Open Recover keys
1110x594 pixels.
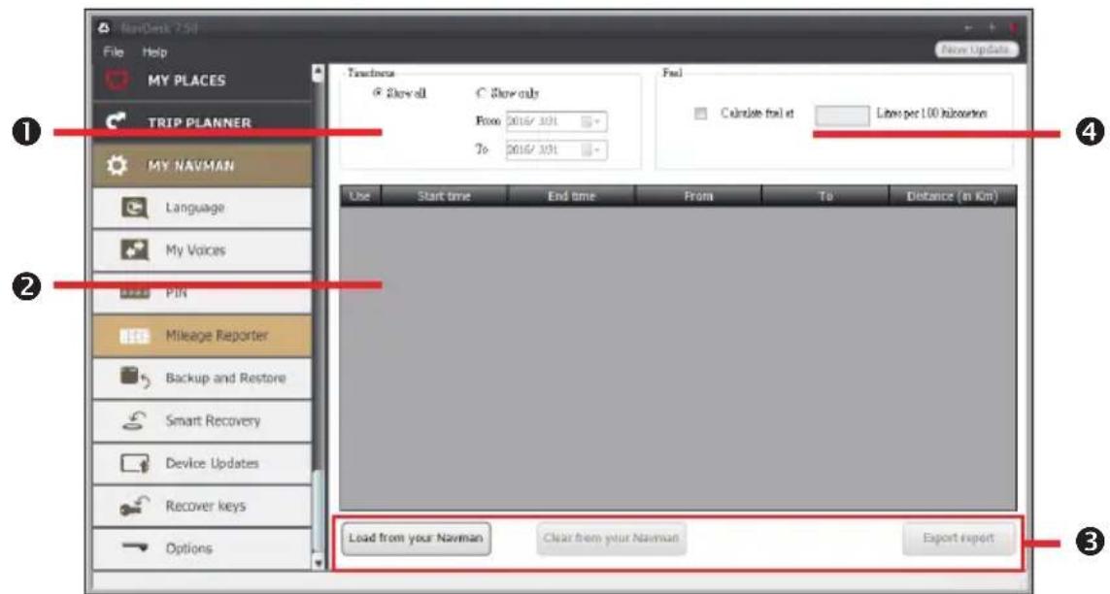click(202, 506)
